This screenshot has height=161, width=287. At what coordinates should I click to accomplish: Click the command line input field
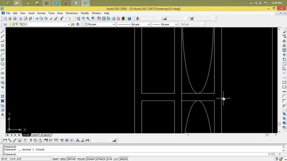click(135, 154)
